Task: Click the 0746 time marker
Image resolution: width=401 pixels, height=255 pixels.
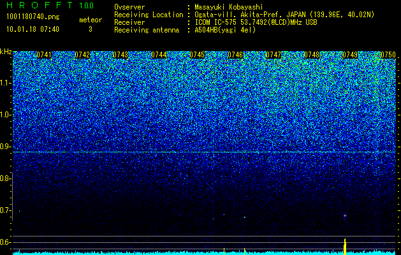Action: [235, 55]
